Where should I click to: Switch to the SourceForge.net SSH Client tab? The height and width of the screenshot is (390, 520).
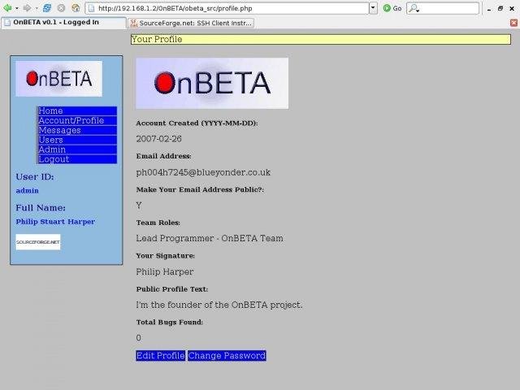(x=192, y=23)
